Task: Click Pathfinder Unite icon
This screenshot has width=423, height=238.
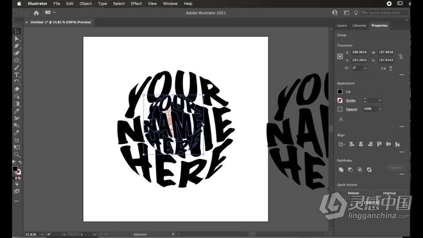Action: click(341, 169)
